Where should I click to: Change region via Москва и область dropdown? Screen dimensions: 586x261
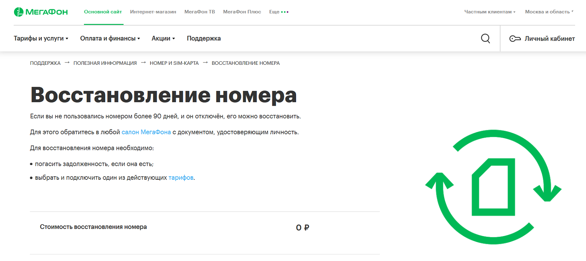coord(549,12)
